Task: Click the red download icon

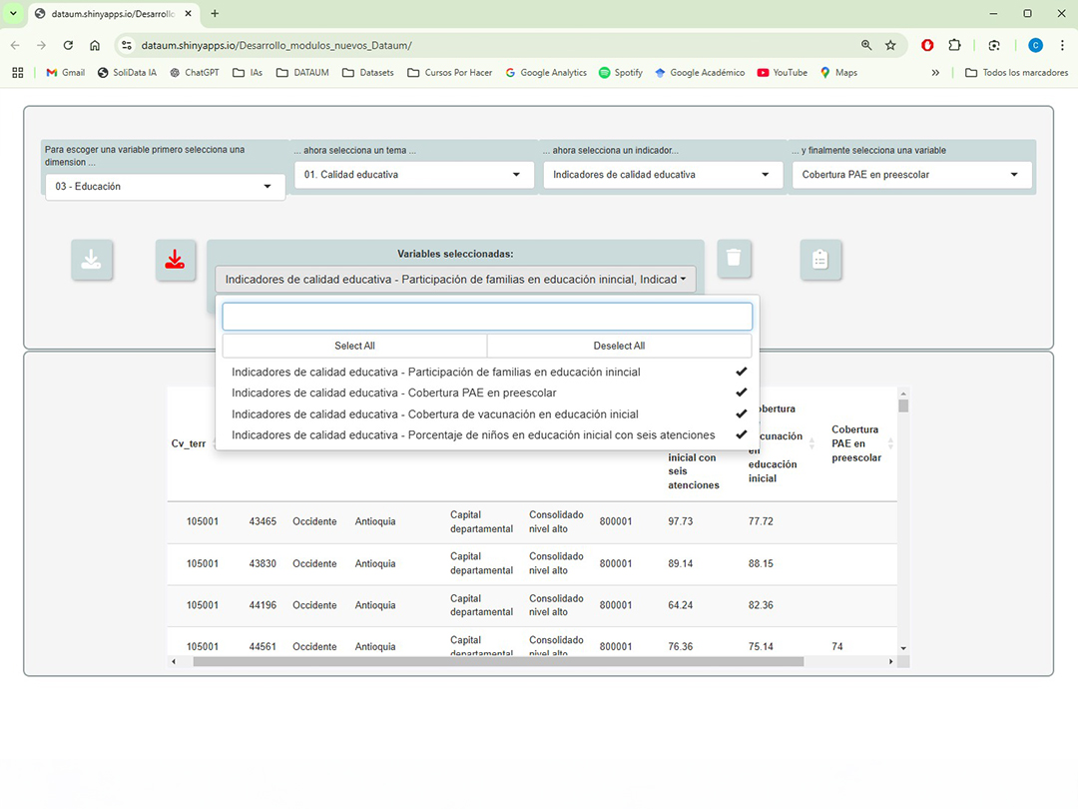Action: (x=176, y=259)
